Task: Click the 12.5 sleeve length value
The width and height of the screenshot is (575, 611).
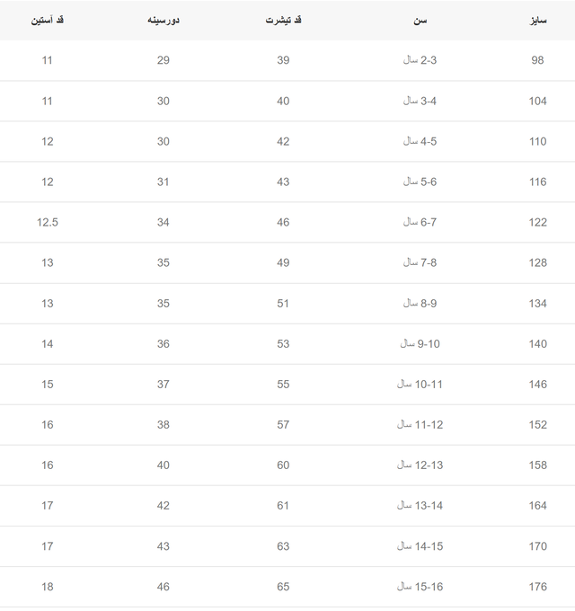Action: pos(48,223)
